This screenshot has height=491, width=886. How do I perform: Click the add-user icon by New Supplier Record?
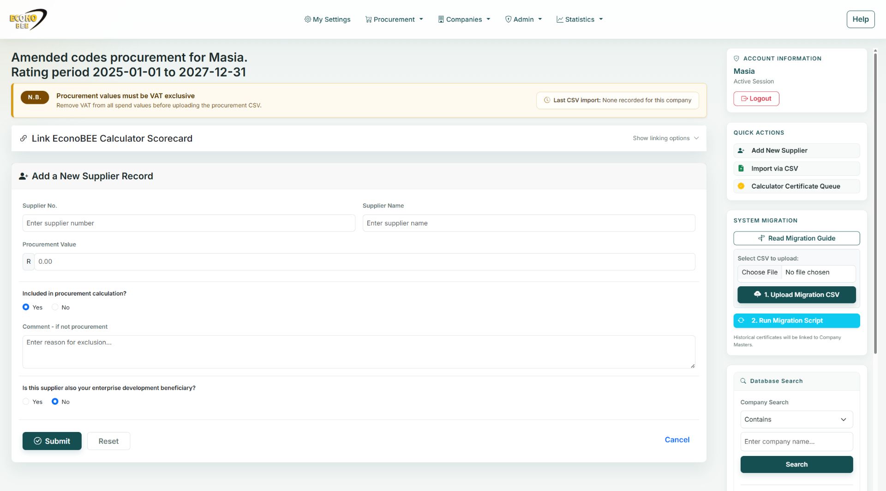pos(23,176)
